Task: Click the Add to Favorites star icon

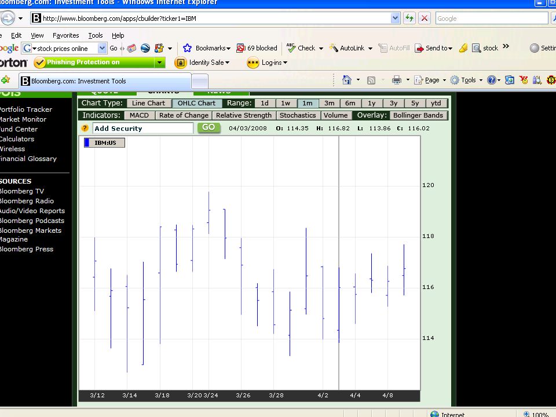Action: (x=5, y=80)
